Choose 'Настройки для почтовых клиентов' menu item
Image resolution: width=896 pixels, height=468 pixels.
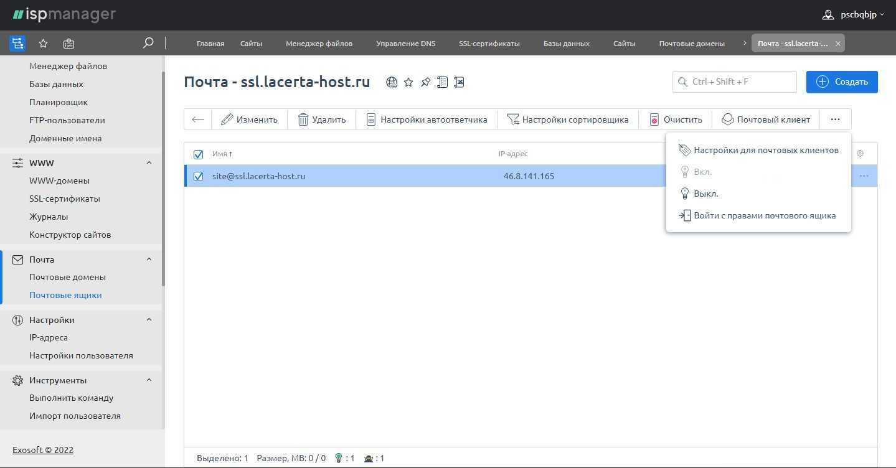(765, 150)
